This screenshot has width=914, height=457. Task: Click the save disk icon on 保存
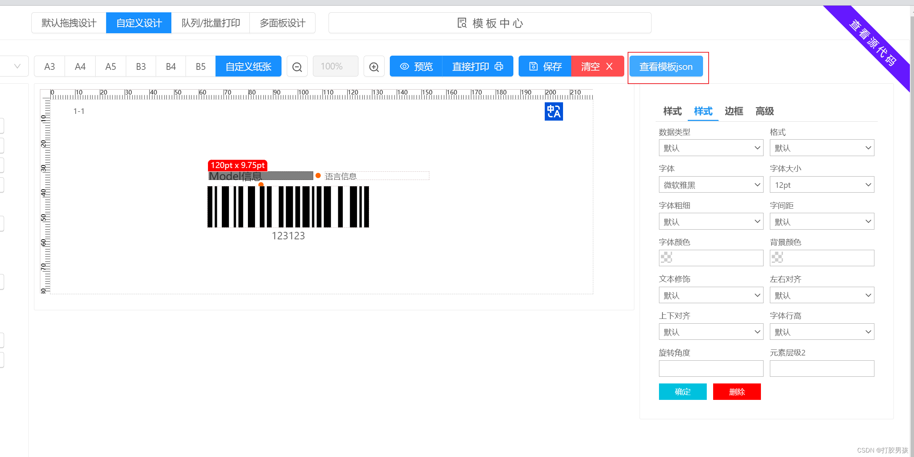533,66
